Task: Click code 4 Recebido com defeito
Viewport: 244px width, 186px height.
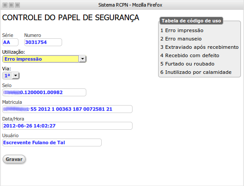Action: [x=190, y=55]
